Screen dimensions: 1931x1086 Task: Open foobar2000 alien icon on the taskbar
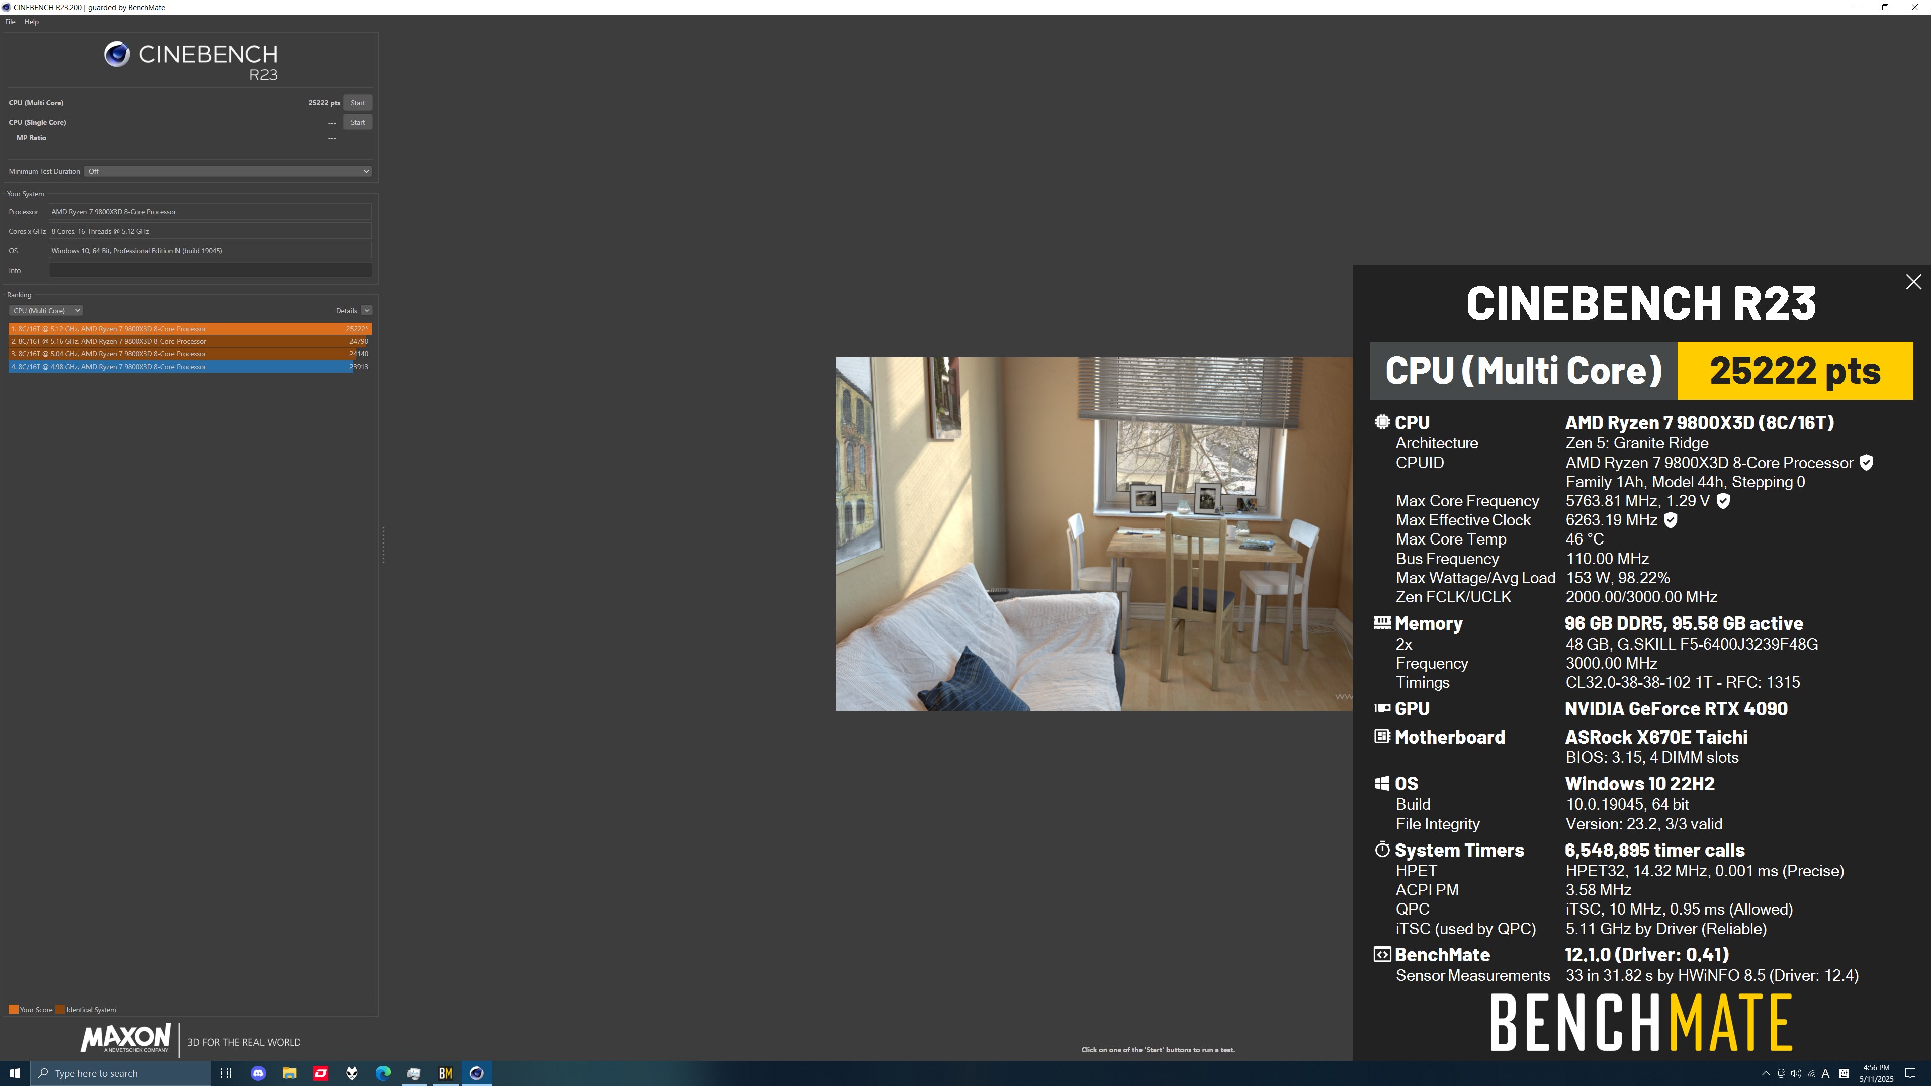click(352, 1073)
